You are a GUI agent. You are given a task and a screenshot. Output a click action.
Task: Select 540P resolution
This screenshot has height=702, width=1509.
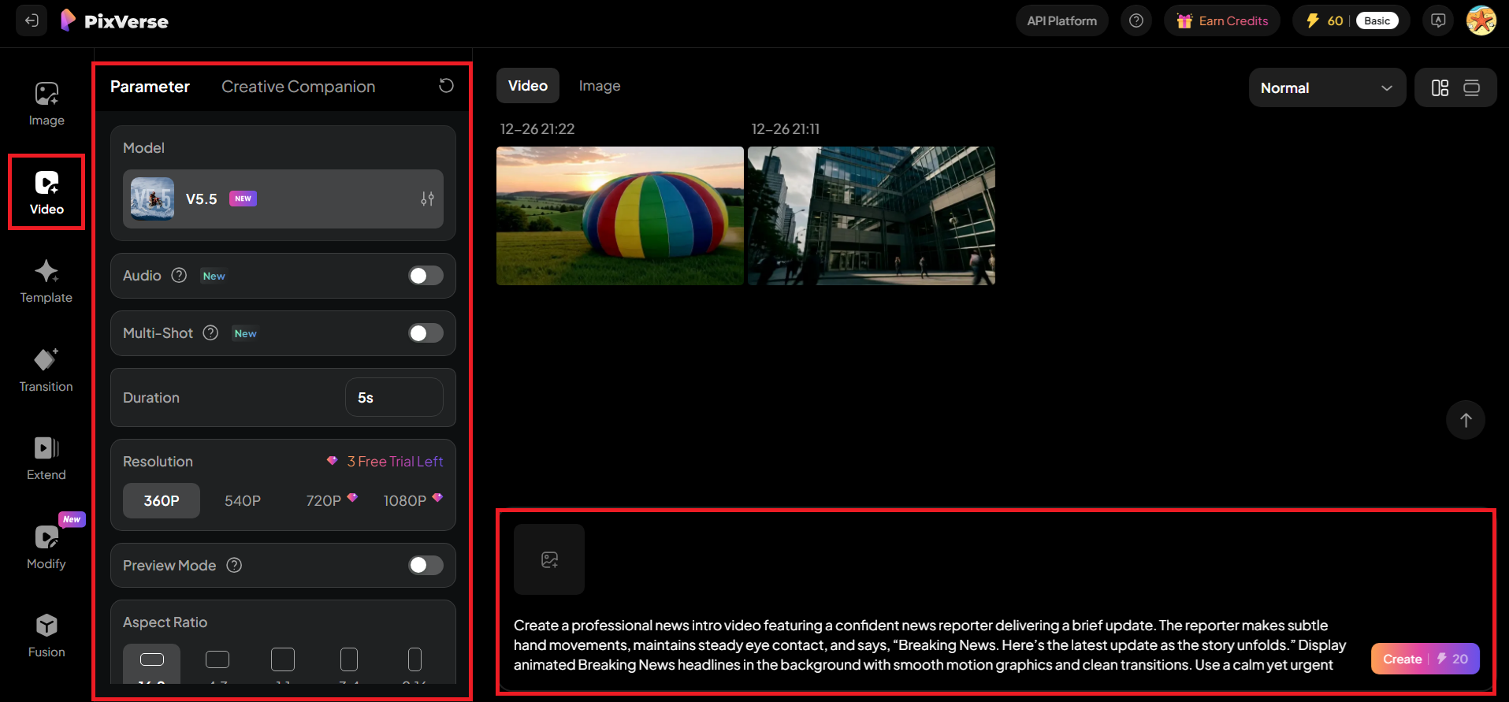243,500
